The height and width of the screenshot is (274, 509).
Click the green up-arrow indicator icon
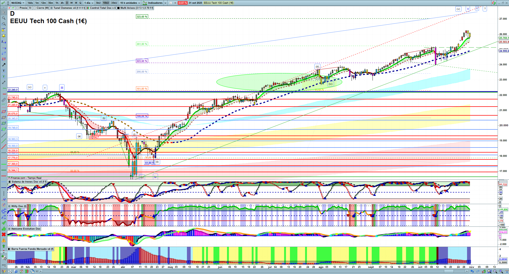13,8
